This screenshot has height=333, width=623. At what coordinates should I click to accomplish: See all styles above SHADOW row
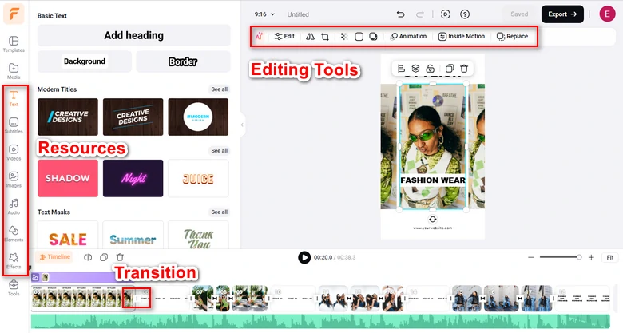(x=220, y=151)
